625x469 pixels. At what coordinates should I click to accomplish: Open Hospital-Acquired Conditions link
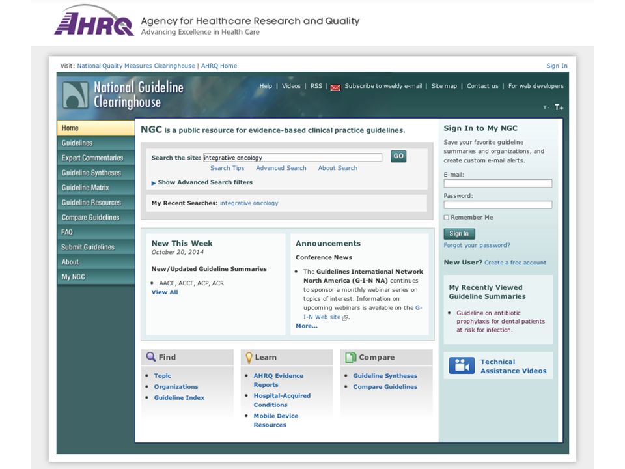pos(282,400)
